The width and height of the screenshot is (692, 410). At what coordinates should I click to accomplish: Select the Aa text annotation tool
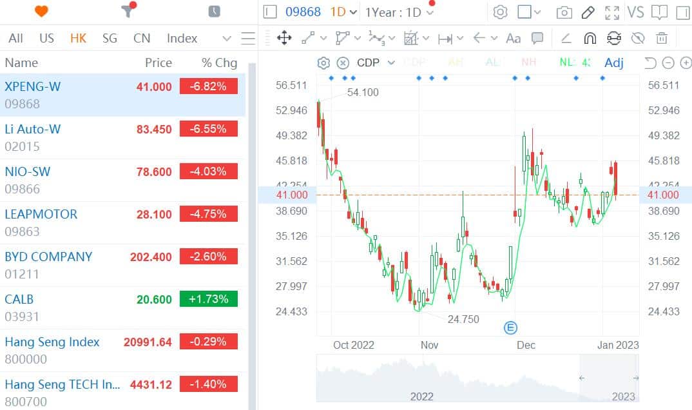click(x=512, y=39)
